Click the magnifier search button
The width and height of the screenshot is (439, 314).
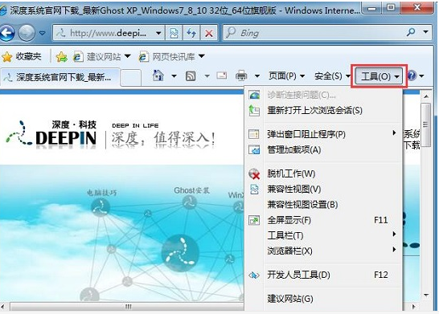411,32
